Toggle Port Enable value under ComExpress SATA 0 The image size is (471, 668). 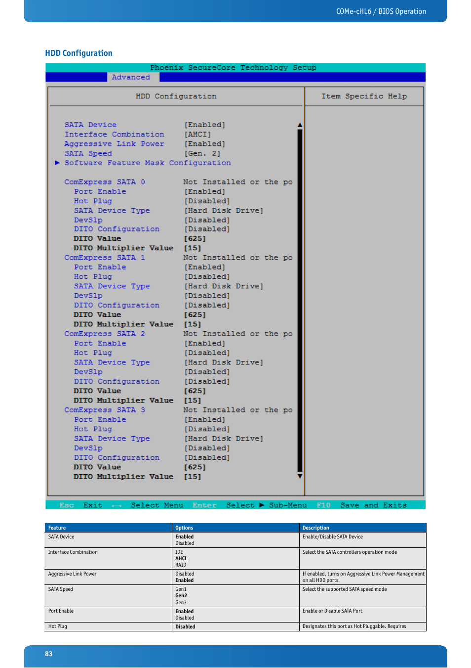coord(205,191)
